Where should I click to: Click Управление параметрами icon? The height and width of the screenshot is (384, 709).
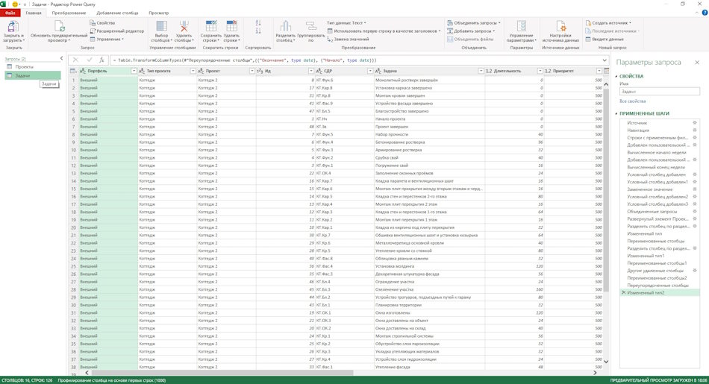(x=522, y=26)
